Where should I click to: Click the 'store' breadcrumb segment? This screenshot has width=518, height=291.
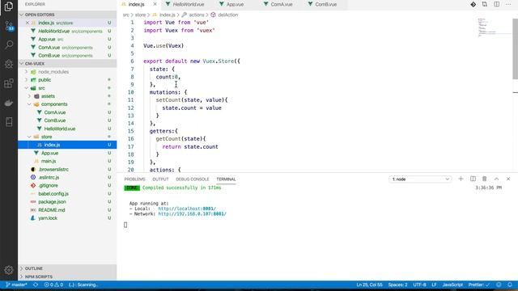[140, 15]
